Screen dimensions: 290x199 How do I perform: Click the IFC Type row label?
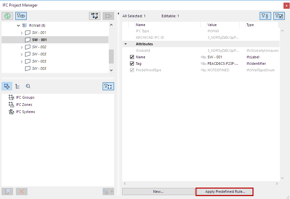[142, 31]
